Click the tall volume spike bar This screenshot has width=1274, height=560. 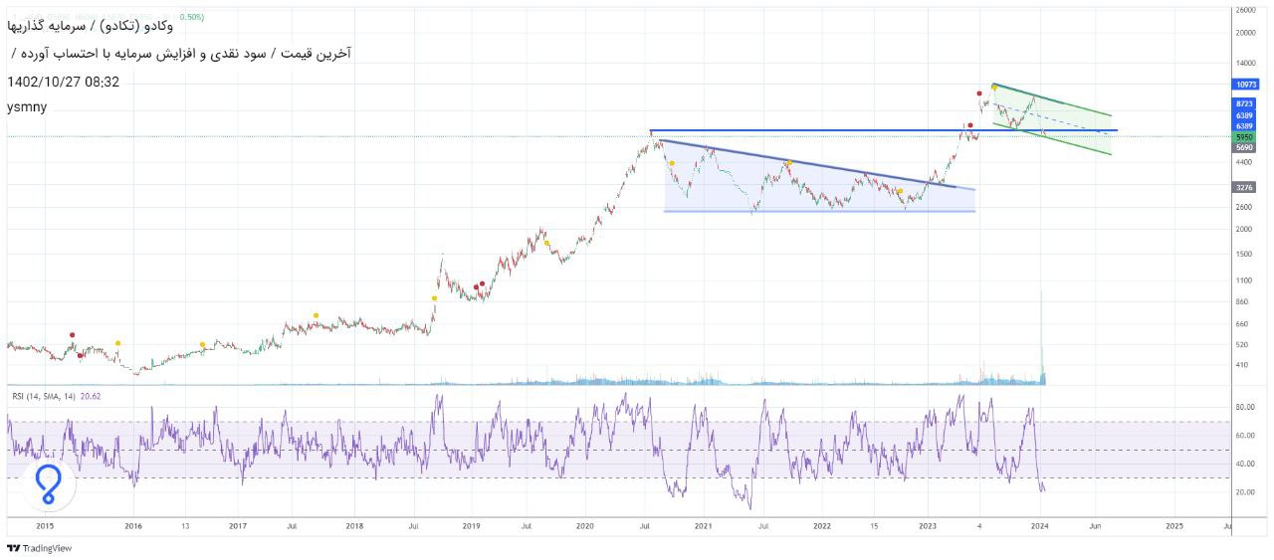[1041, 338]
